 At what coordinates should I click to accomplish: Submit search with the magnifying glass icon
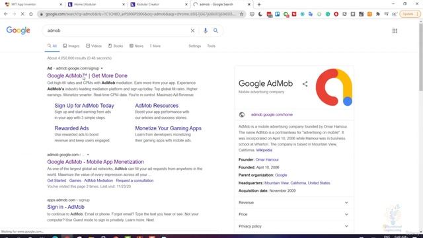215,31
